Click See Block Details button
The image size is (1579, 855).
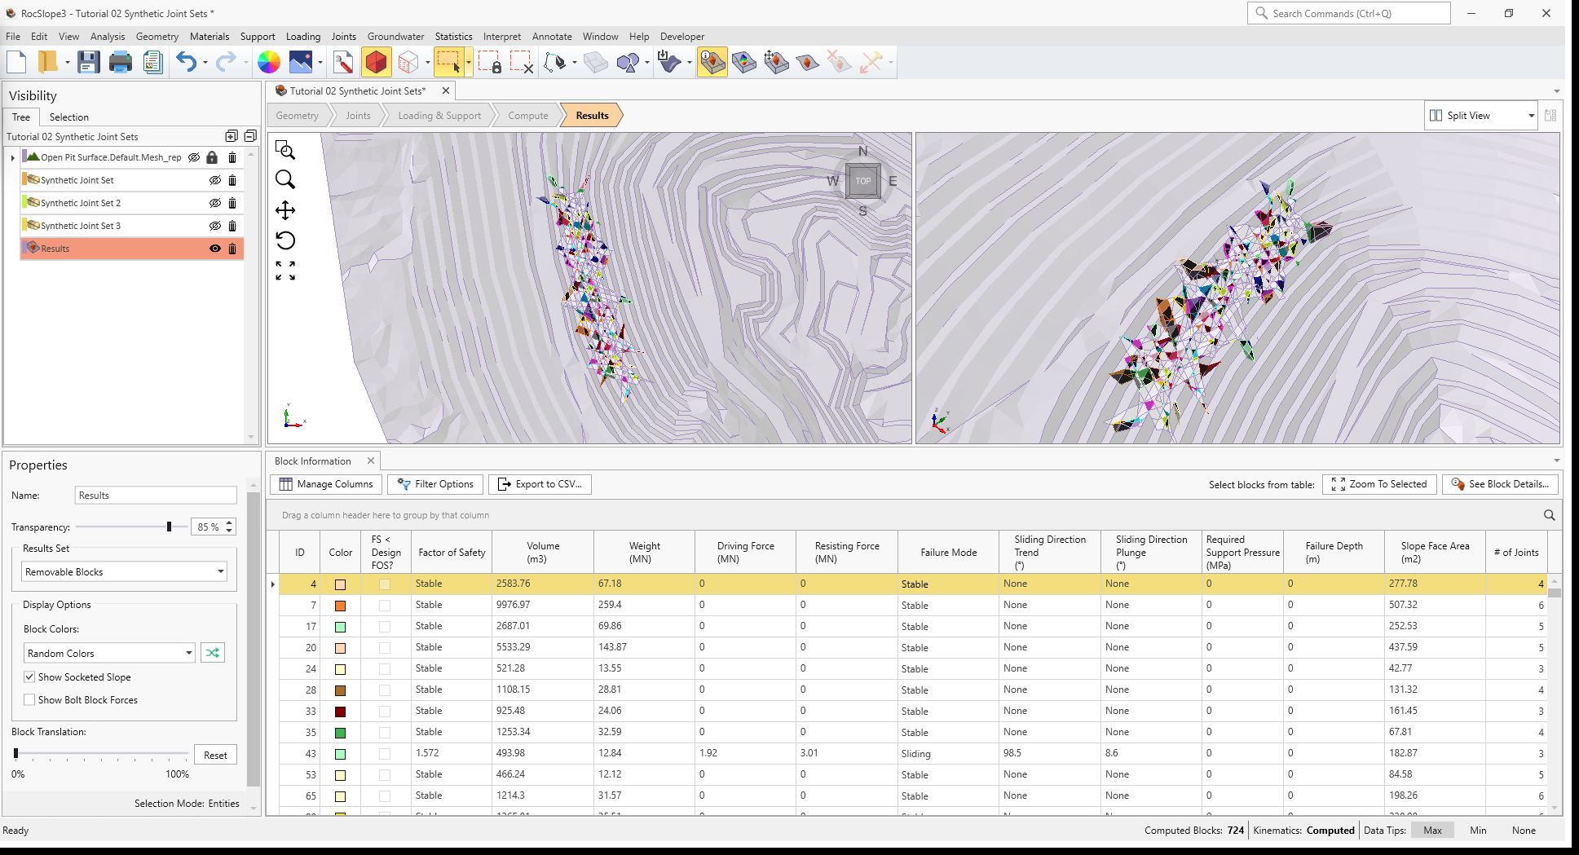click(1501, 484)
